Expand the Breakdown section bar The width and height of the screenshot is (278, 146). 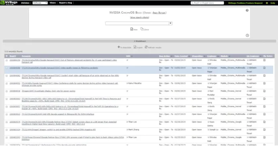[x=139, y=41]
